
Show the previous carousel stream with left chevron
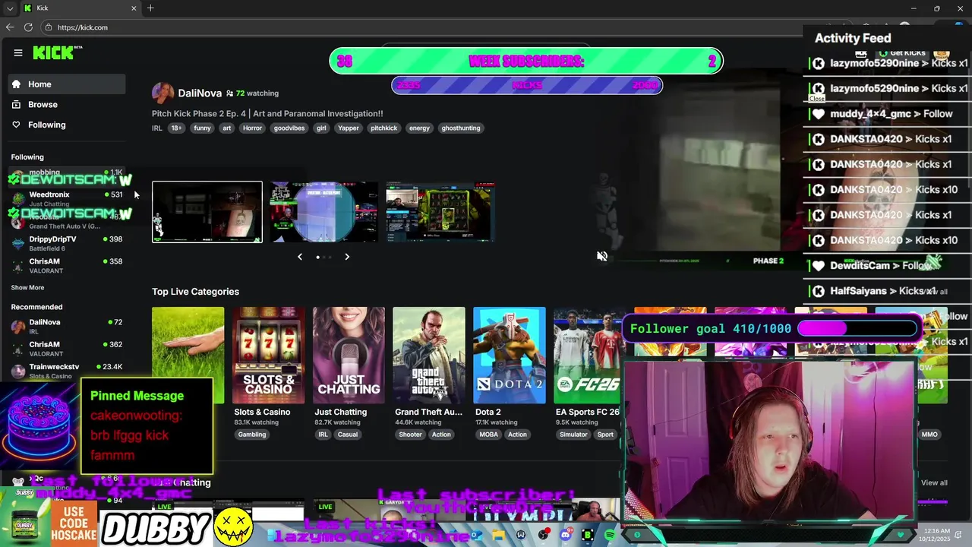tap(300, 257)
